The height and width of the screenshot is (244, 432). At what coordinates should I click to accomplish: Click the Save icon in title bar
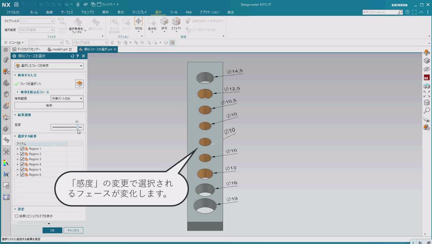[x=16, y=5]
